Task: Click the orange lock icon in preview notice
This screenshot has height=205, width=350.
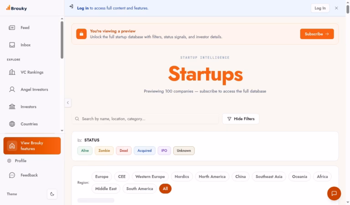Action: coord(82,34)
